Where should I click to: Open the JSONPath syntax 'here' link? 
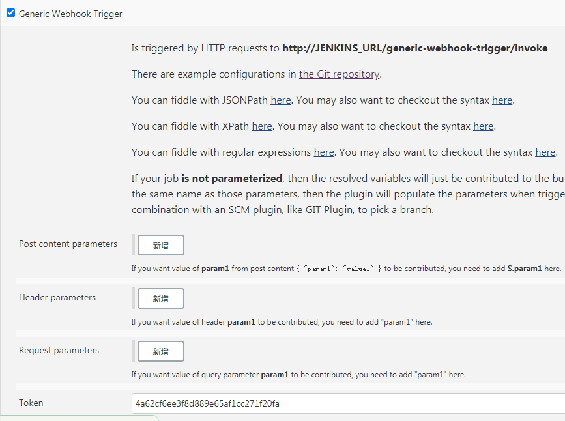coord(502,100)
